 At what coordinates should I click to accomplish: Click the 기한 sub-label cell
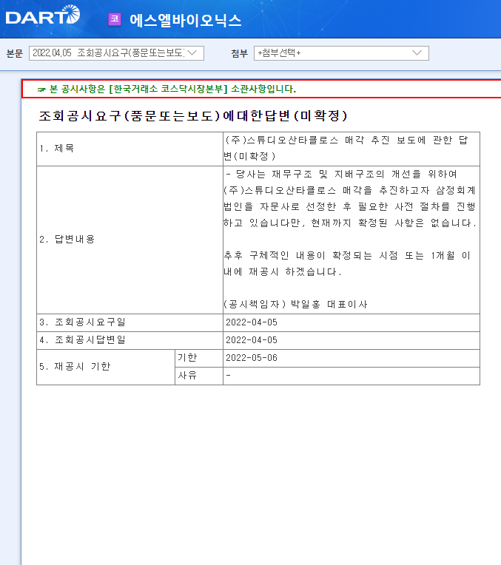click(199, 358)
